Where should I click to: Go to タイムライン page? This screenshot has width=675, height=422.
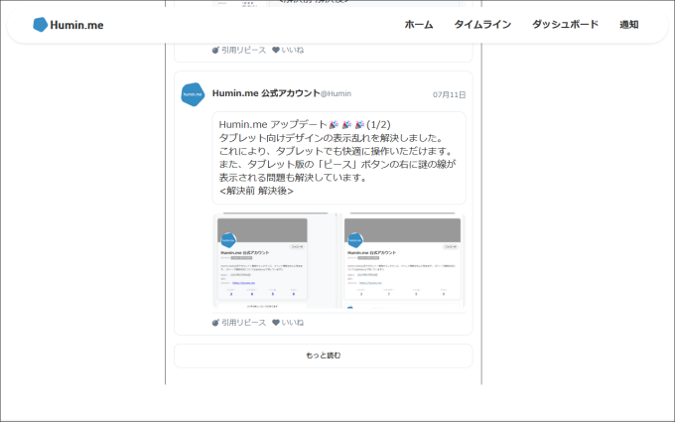pos(482,25)
